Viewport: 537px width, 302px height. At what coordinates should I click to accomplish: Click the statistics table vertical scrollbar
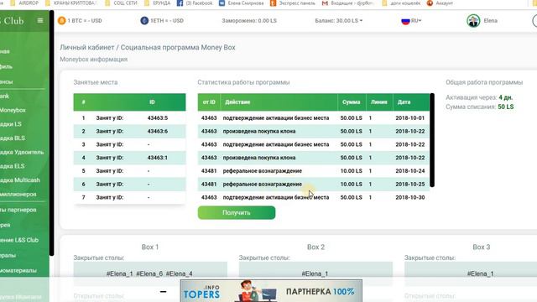tap(432, 140)
